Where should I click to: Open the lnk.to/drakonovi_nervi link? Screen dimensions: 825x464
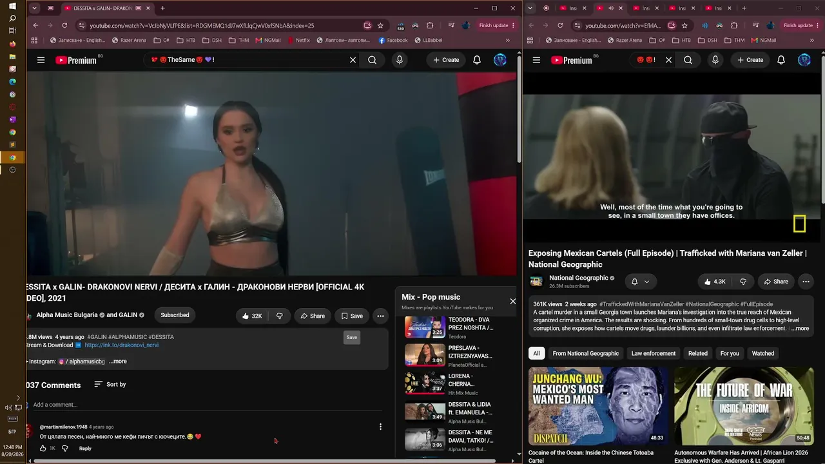pyautogui.click(x=122, y=345)
